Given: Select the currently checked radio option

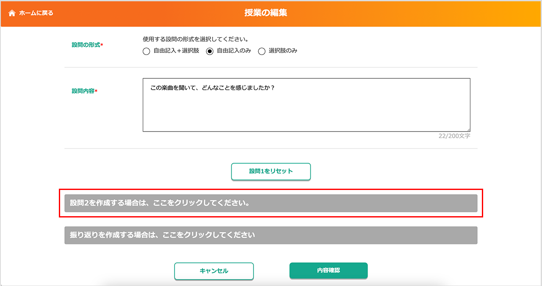Looking at the screenshot, I should [x=210, y=51].
